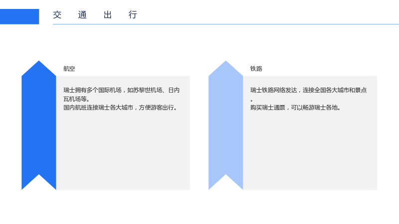Select the thin blue line under title
The image size is (399, 224).
226,24
